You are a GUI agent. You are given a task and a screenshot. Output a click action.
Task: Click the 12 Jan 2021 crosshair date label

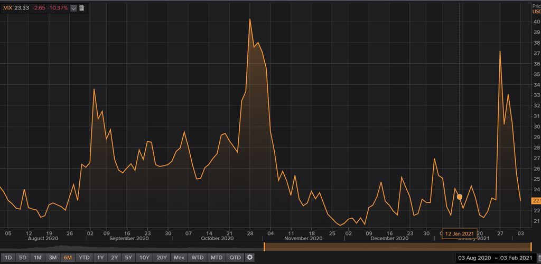pos(460,233)
